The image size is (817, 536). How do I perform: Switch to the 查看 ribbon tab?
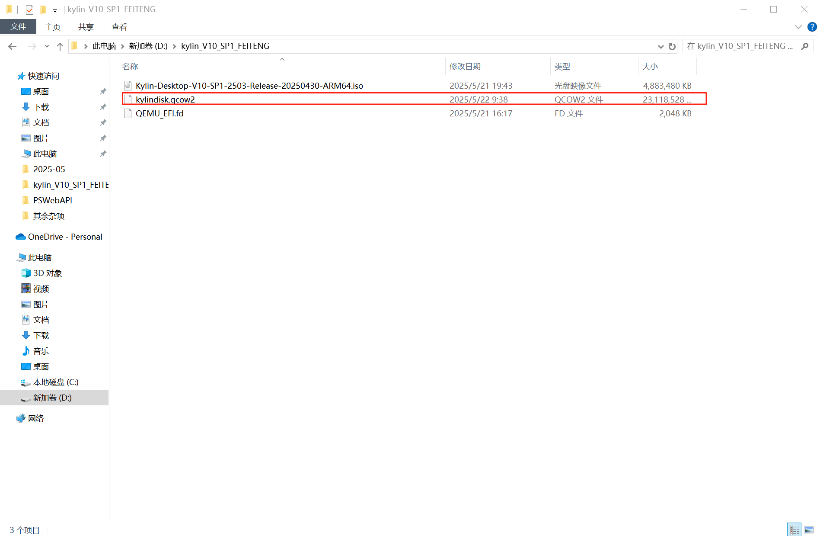coord(118,26)
